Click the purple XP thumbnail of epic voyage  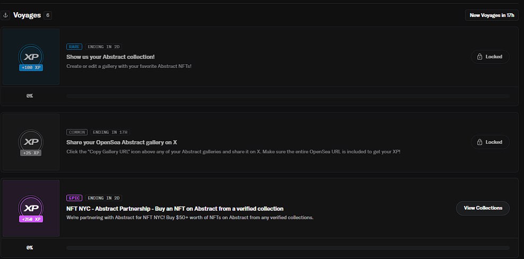(x=31, y=208)
